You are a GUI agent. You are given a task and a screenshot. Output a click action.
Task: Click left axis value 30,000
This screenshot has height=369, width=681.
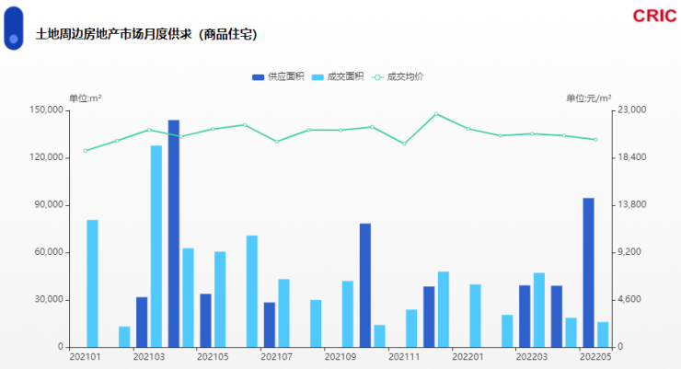click(49, 300)
